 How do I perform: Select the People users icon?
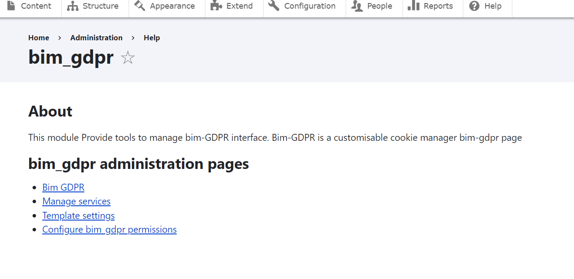356,6
